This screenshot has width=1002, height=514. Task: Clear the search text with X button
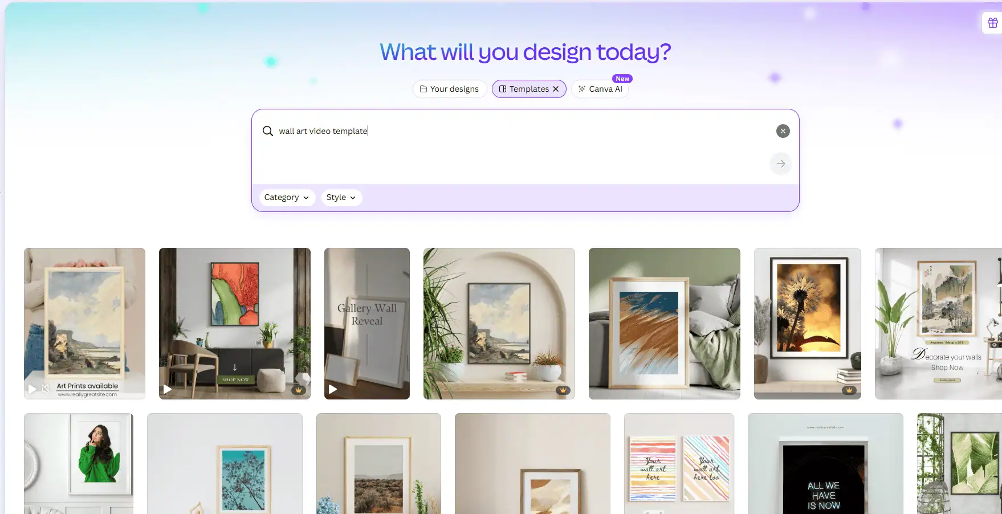(x=783, y=131)
